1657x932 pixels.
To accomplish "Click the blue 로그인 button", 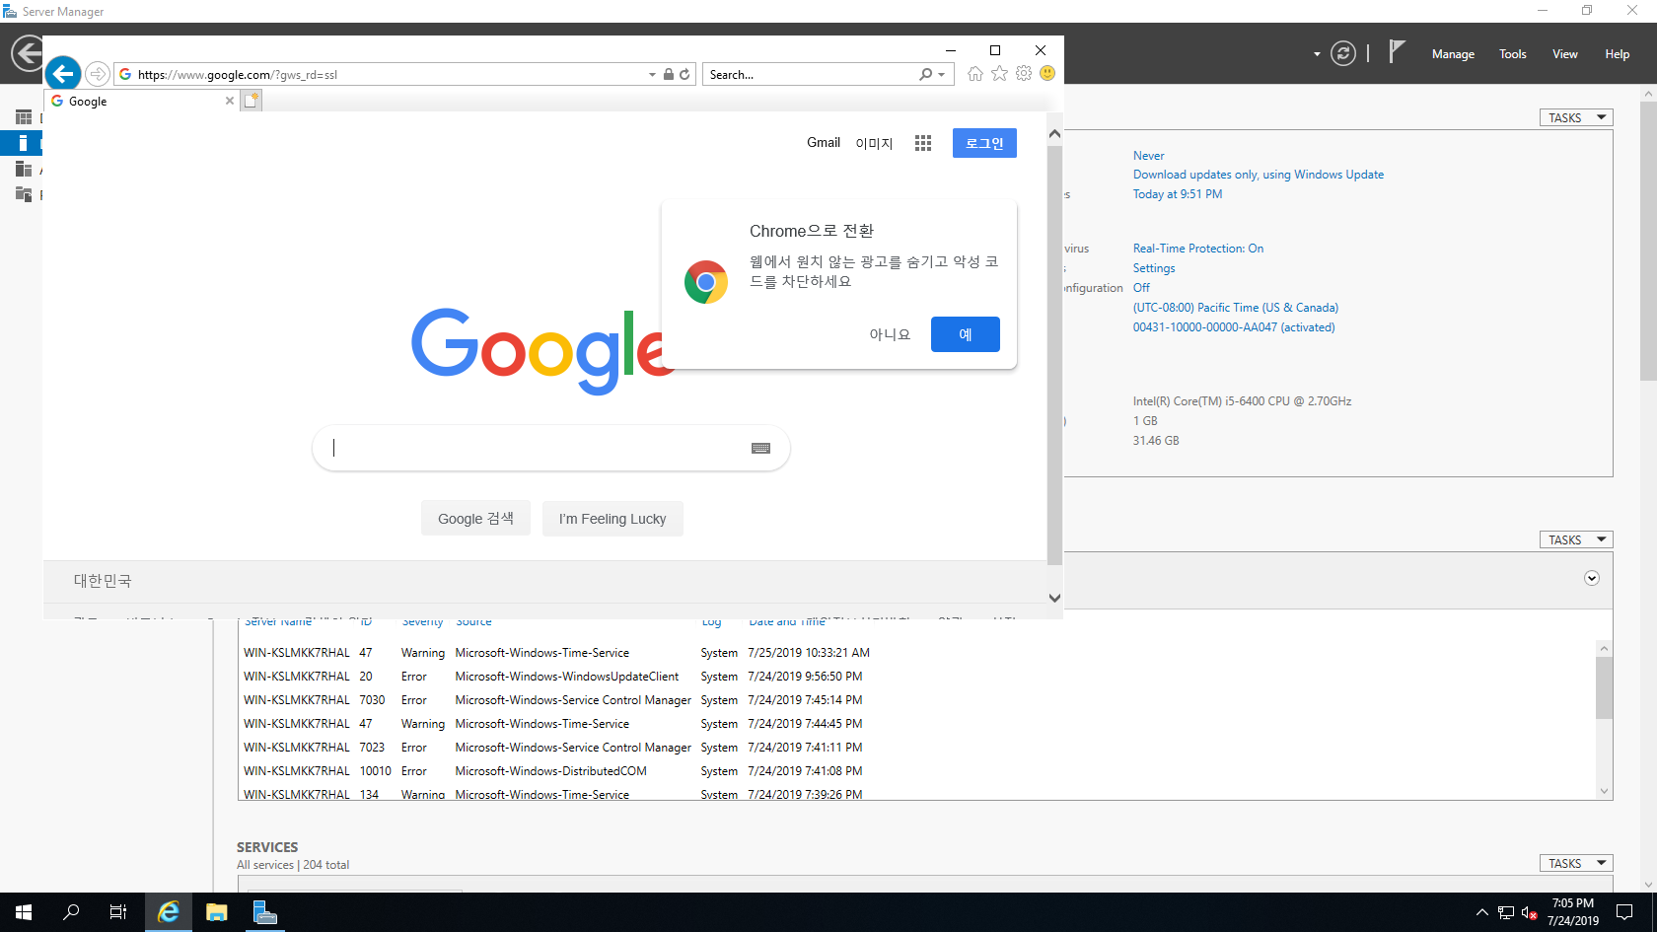I will (984, 143).
